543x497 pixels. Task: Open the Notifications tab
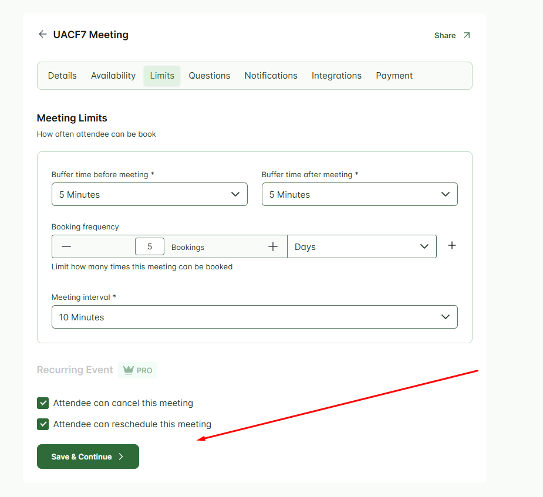point(271,76)
